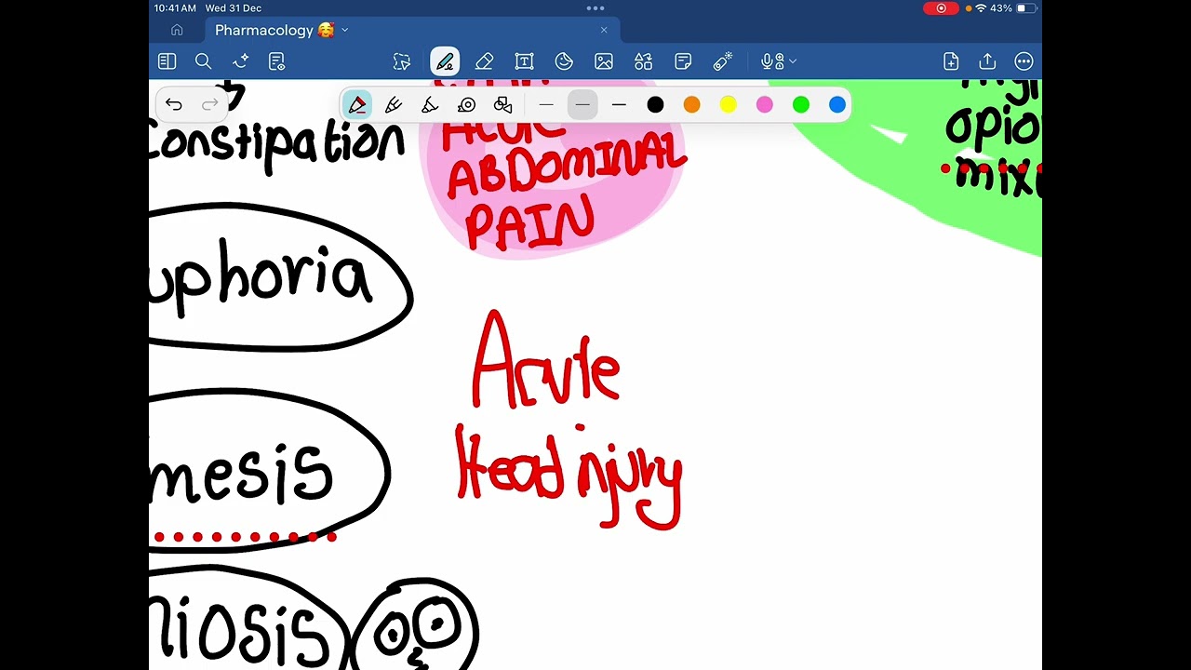Viewport: 1191px width, 670px height.
Task: Select the text box tool
Action: [x=524, y=61]
